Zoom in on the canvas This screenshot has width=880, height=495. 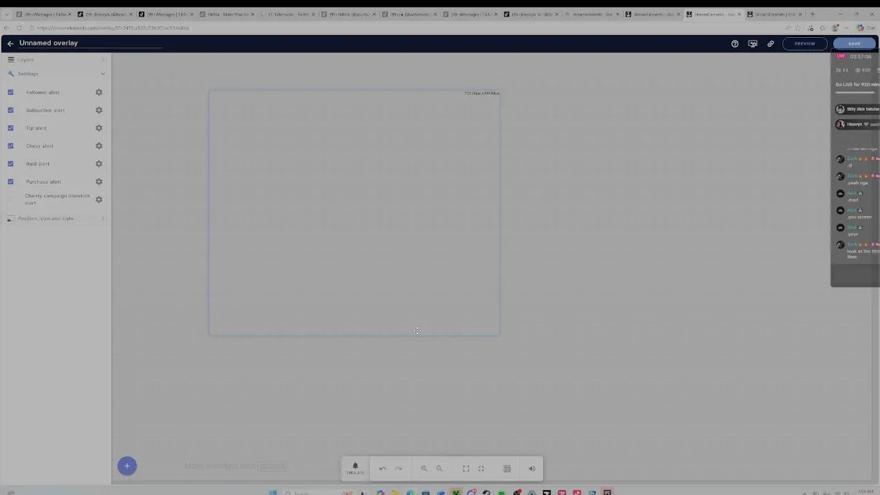pos(424,469)
